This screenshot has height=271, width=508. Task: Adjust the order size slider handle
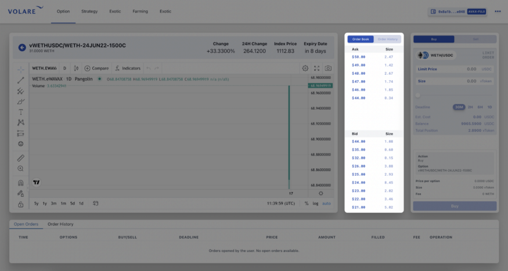[418, 95]
